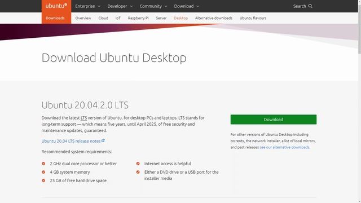The width and height of the screenshot is (361, 203).
Task: Open the Downloads section tab
Action: [55, 18]
